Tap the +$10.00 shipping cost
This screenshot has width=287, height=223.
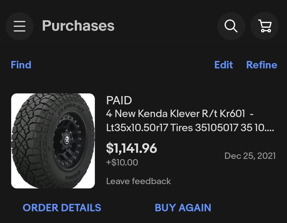[122, 162]
